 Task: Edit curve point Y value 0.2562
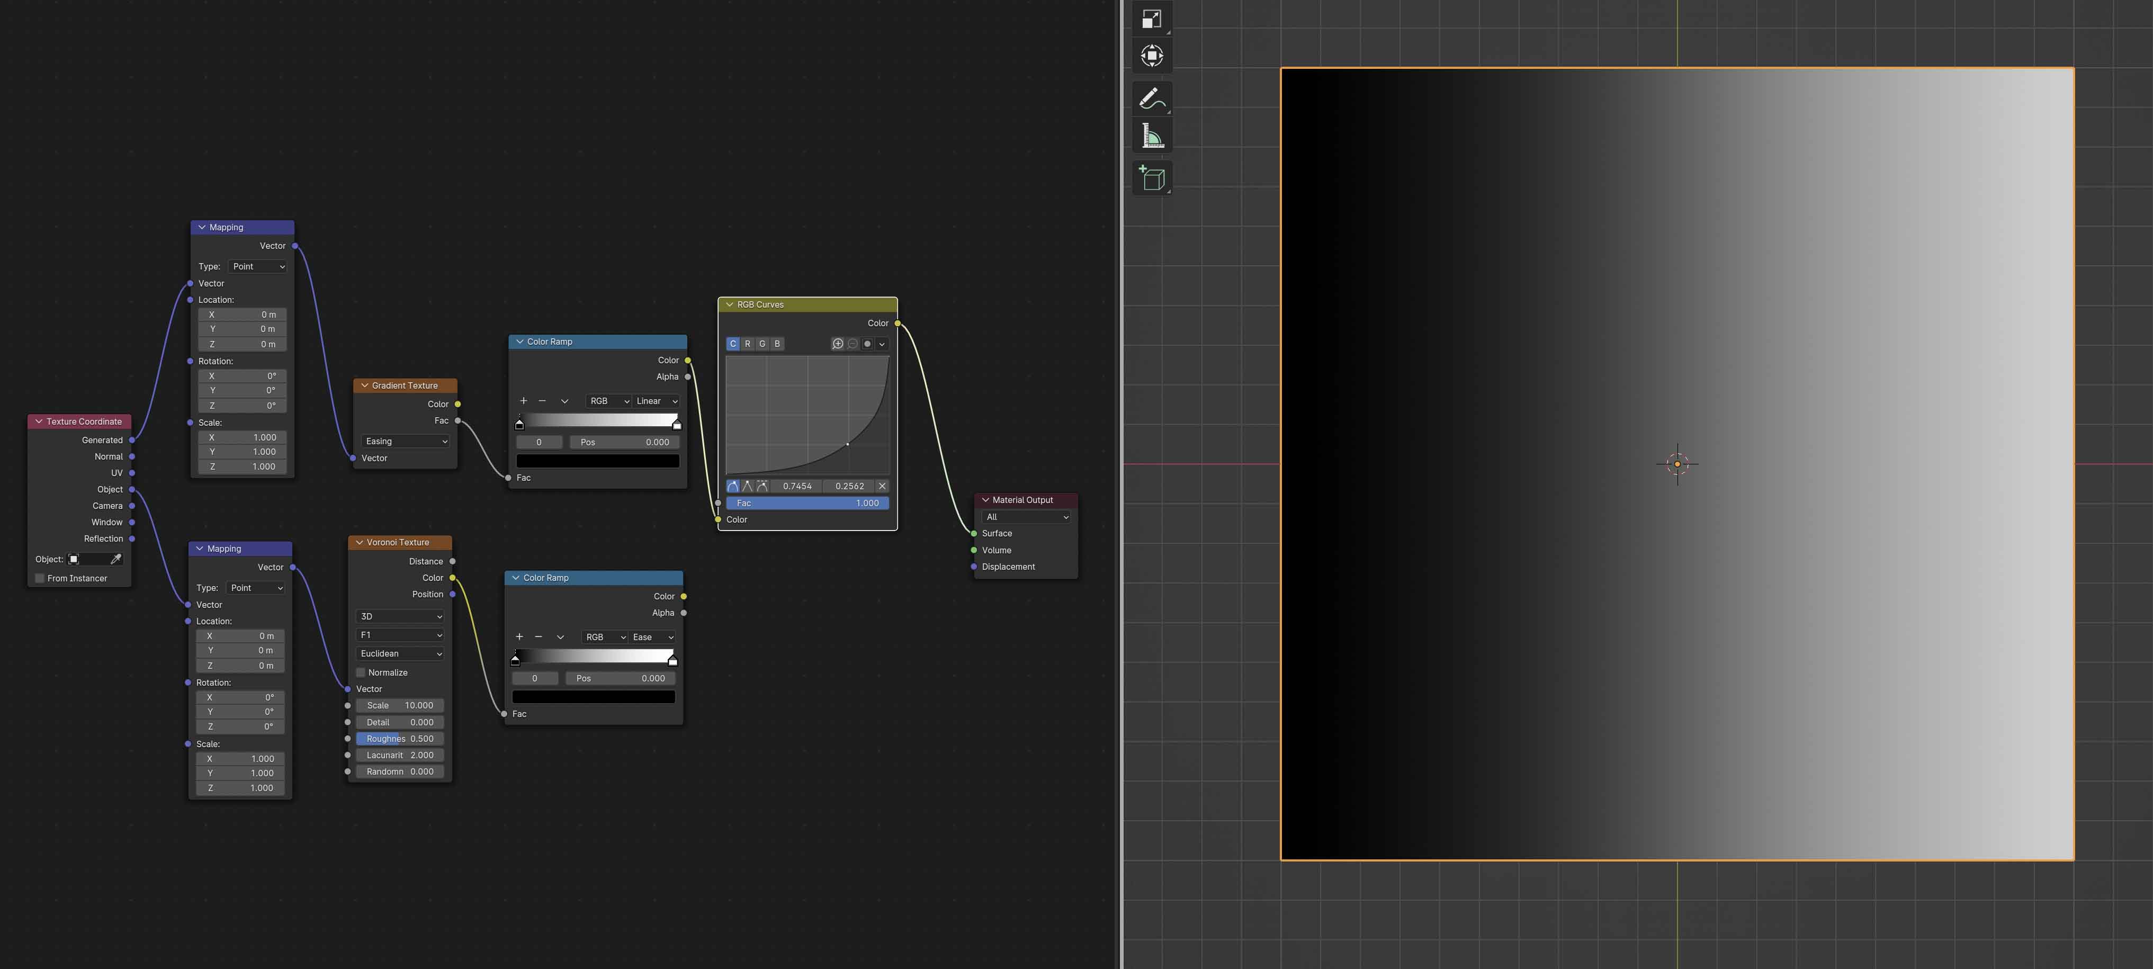pyautogui.click(x=849, y=486)
